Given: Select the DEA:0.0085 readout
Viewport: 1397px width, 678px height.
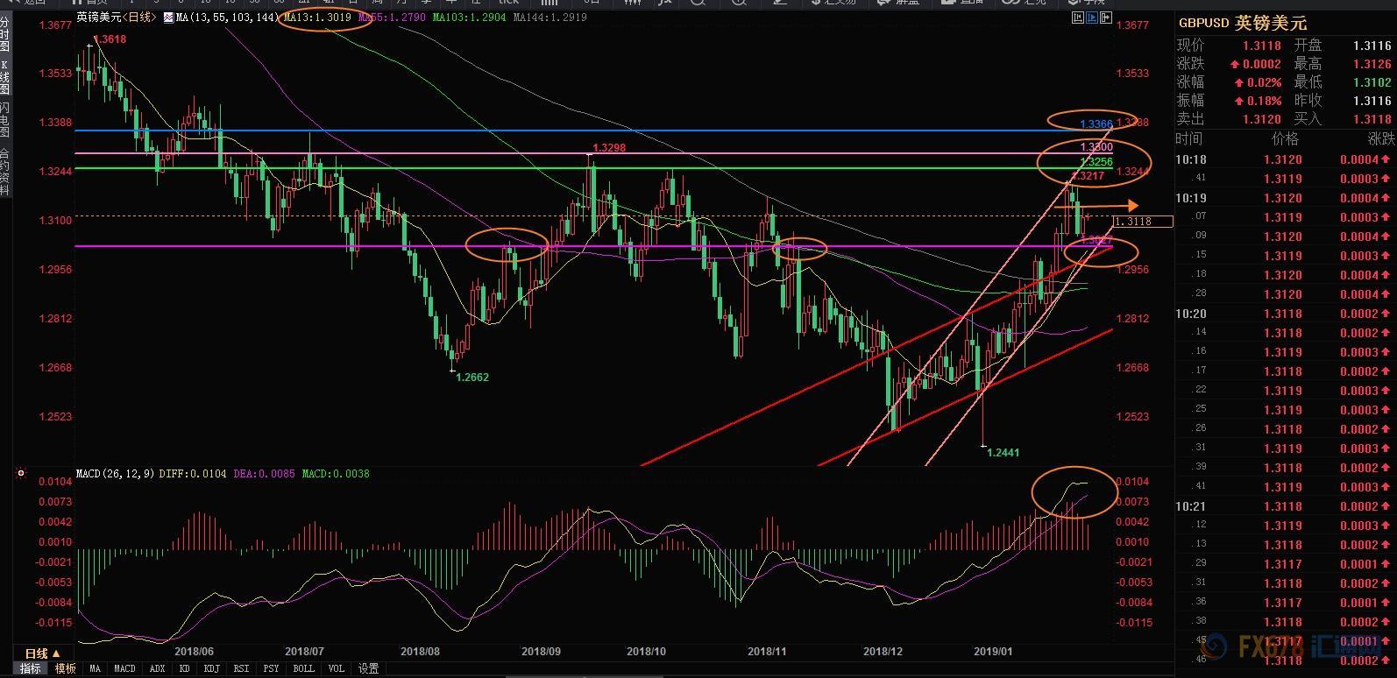Looking at the screenshot, I should [x=265, y=474].
